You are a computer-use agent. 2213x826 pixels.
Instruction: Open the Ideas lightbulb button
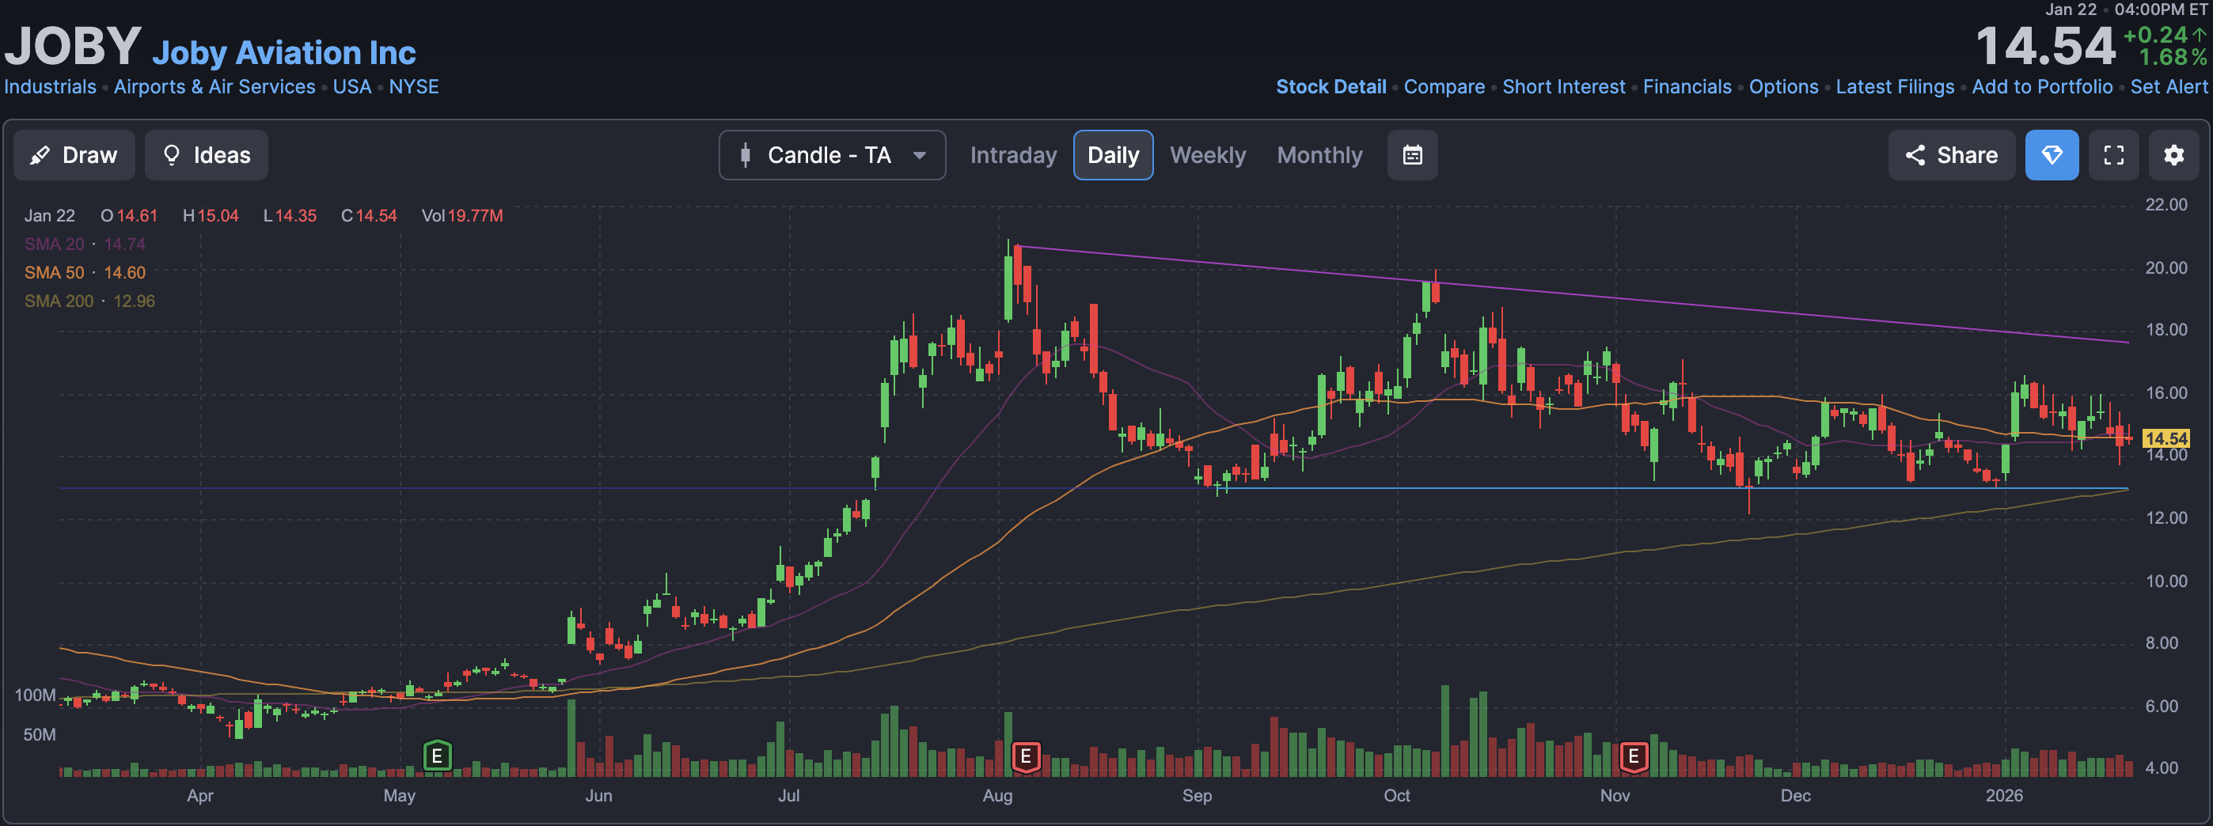(206, 155)
